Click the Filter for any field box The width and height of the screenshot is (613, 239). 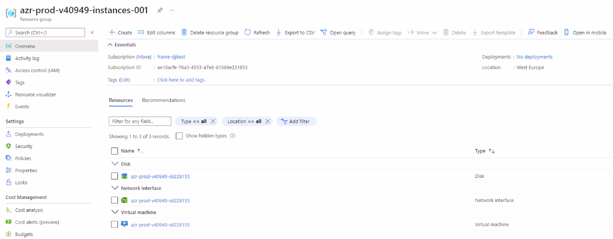(140, 121)
